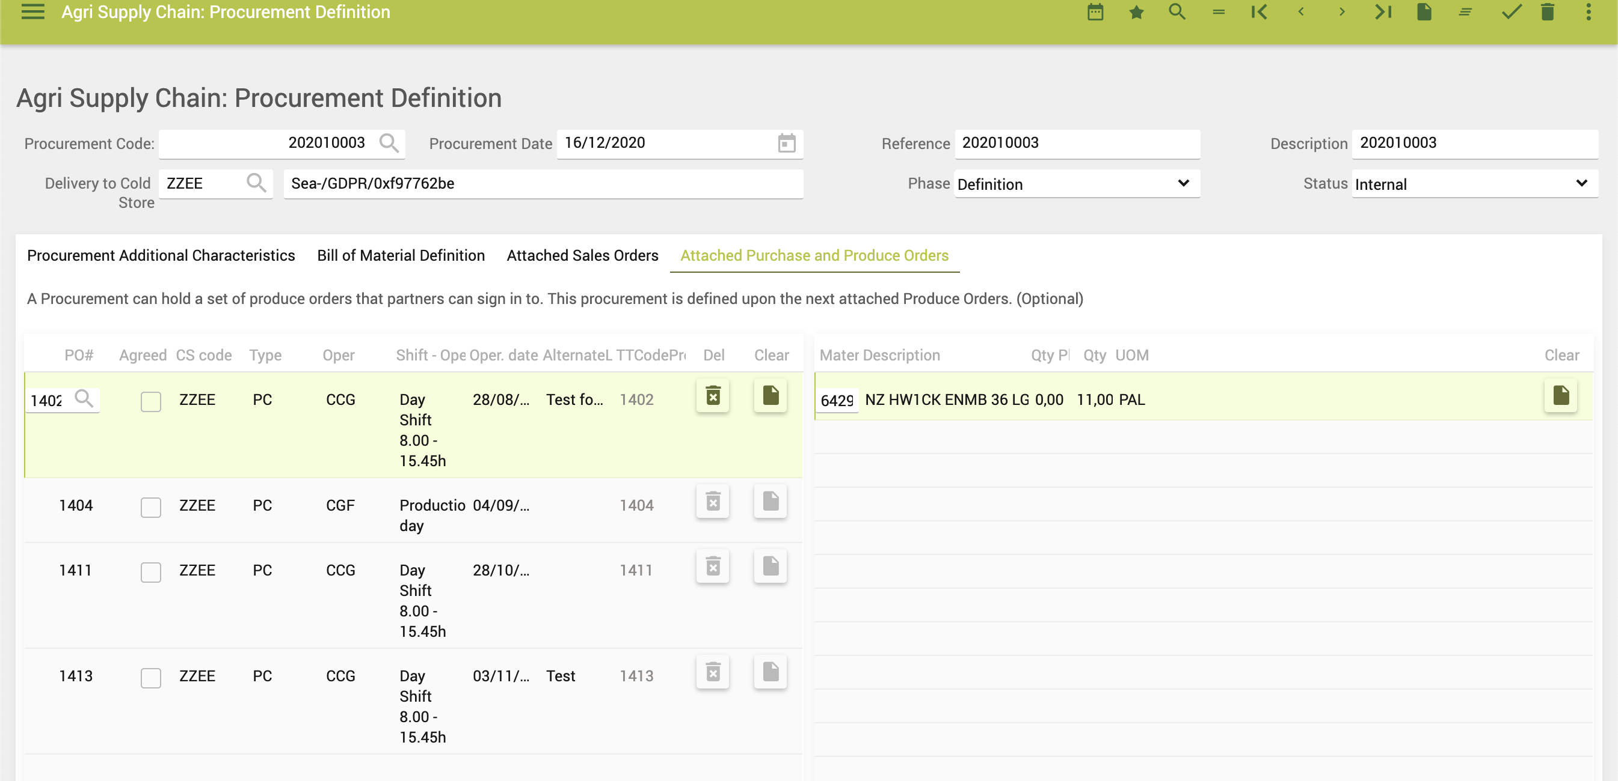Viewport: 1618px width, 781px height.
Task: Click the material code 6429 field
Action: click(x=837, y=400)
